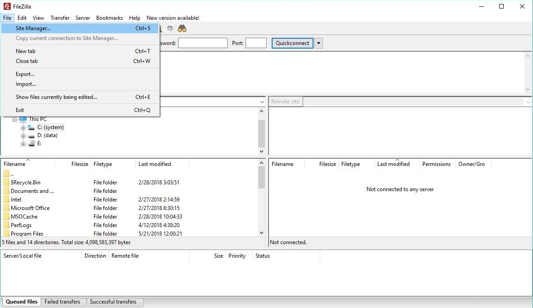Sort remote list by Owner/Gro column
The image size is (533, 308).
click(x=473, y=164)
